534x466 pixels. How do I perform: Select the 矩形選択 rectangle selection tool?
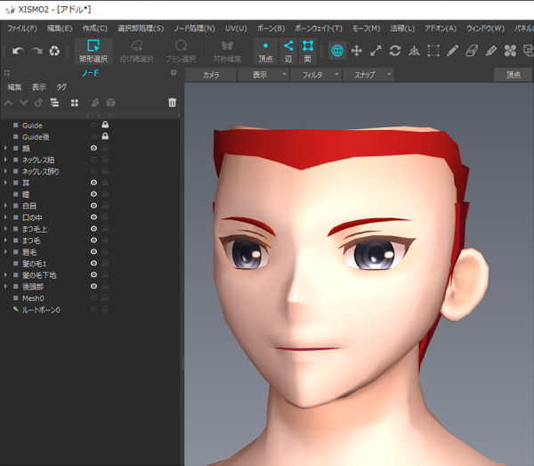click(x=93, y=51)
